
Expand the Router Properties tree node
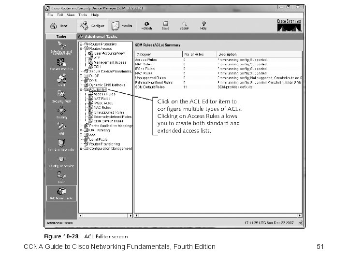[x=81, y=44]
